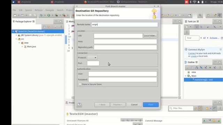Open the Search menu
This screenshot has height=125, width=223.
tap(60, 10)
